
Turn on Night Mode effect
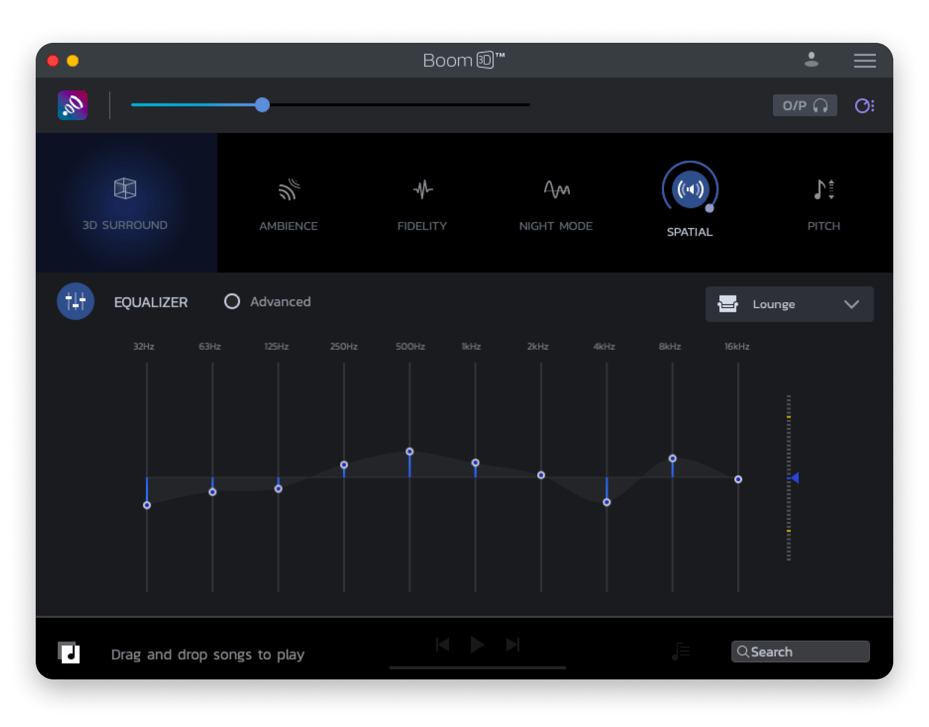coord(556,190)
